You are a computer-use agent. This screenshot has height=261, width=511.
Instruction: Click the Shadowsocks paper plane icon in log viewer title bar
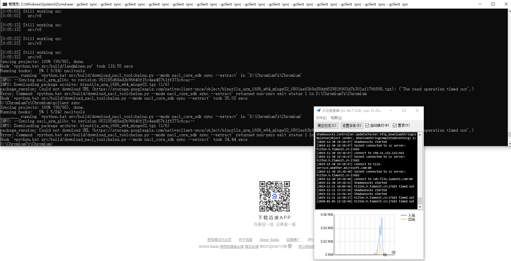coord(318,110)
